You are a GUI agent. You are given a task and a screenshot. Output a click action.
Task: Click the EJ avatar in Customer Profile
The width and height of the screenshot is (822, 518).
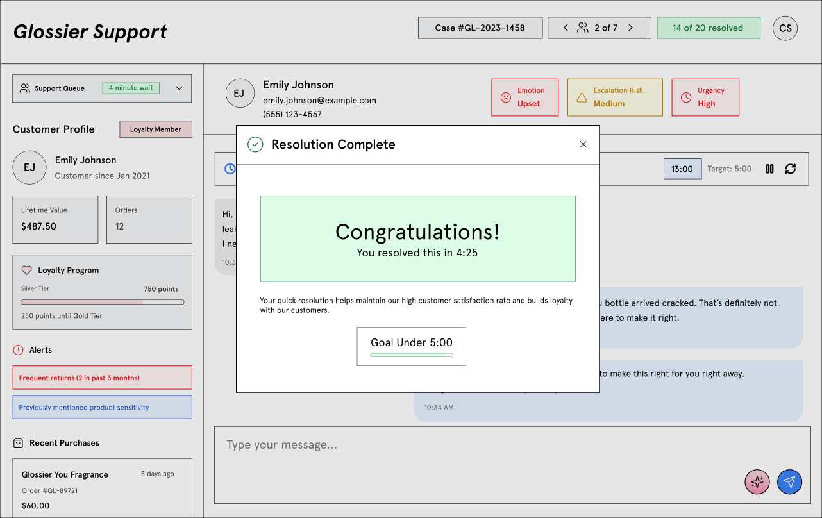(x=29, y=167)
